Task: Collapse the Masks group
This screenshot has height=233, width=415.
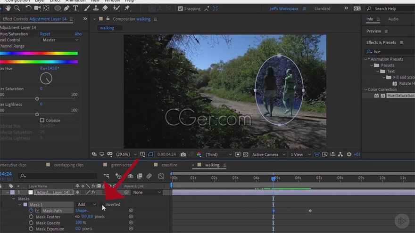Action: point(14,199)
